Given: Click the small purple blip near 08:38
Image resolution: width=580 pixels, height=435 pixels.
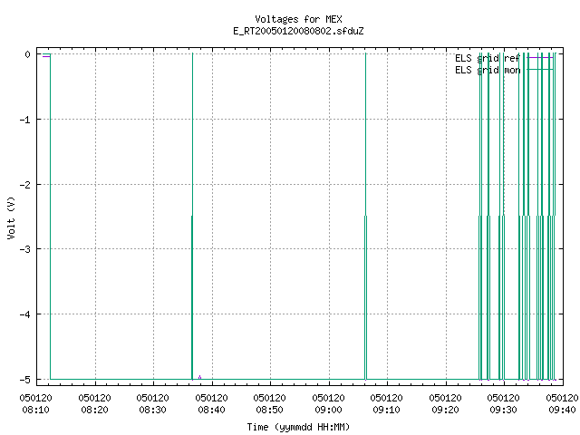Looking at the screenshot, I should click(199, 377).
